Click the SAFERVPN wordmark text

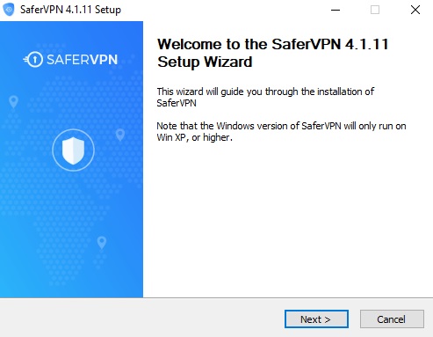pos(83,60)
